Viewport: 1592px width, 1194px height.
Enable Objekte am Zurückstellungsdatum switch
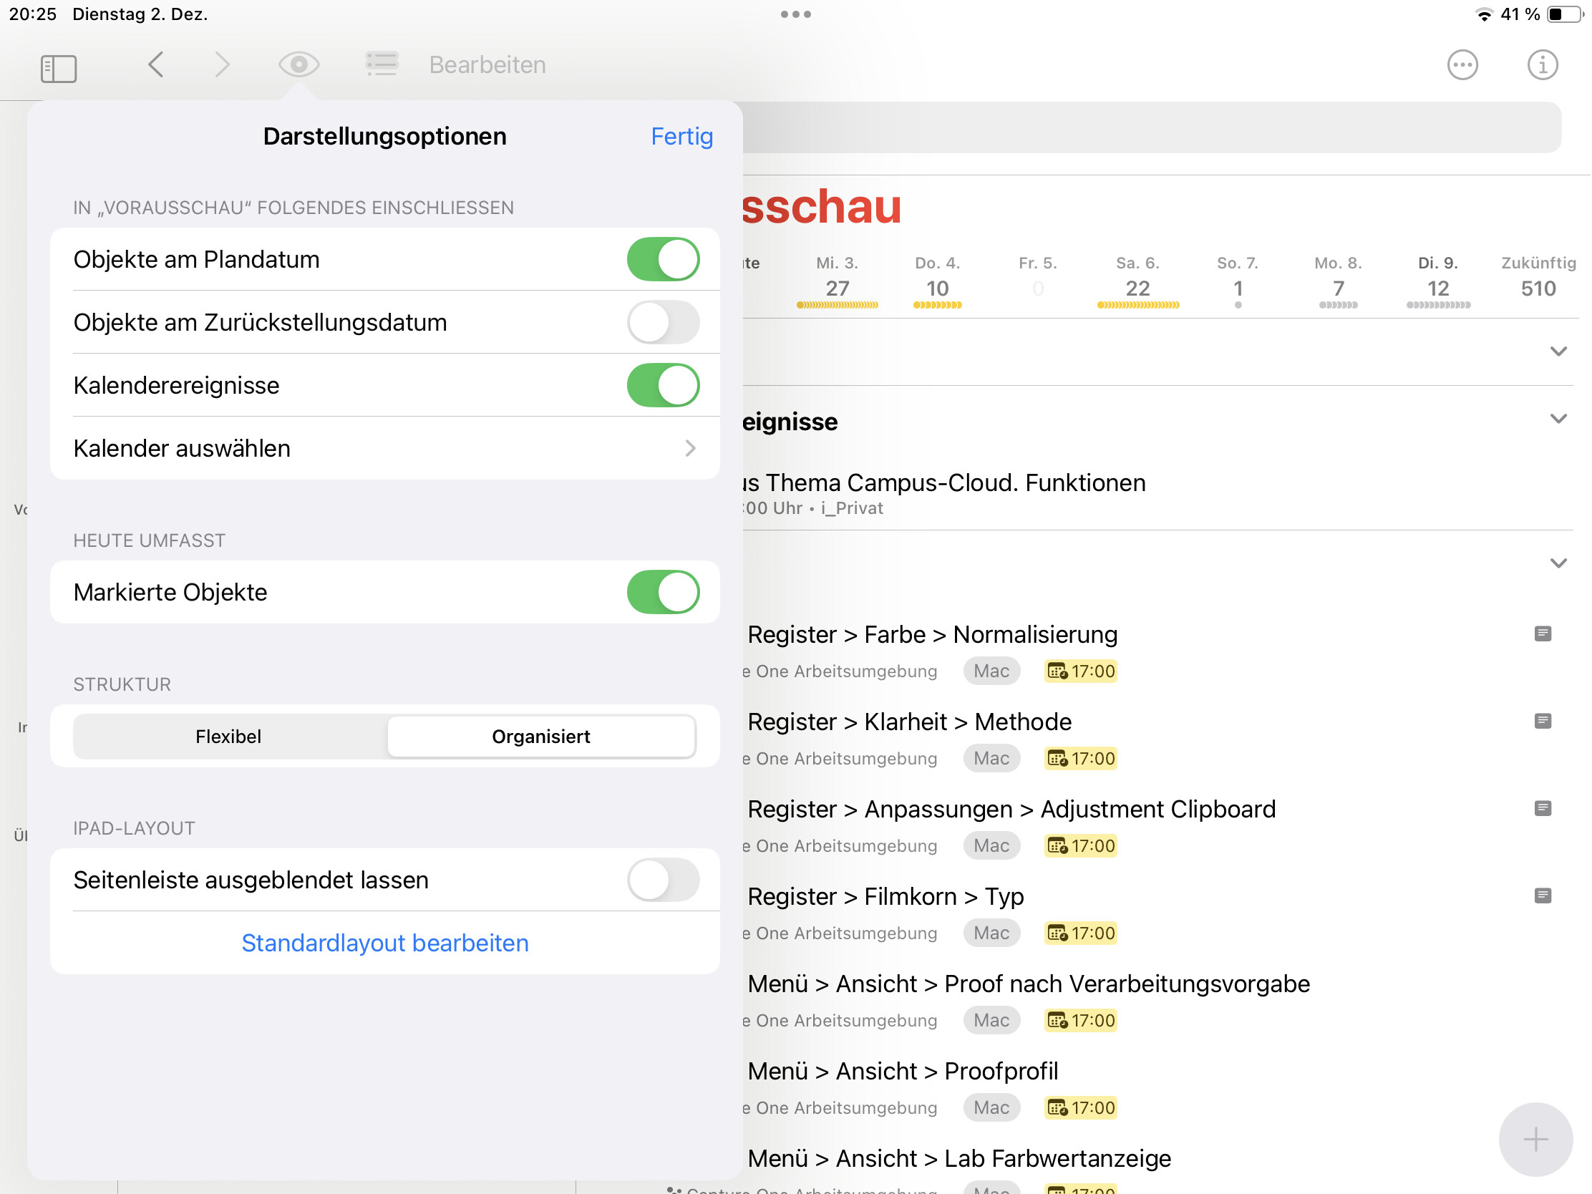[x=662, y=322]
